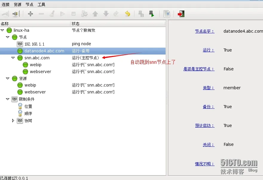This screenshot has width=263, height=180.
Task: Click the 已连接127.0.0.1 status bar text
Action: pyautogui.click(x=14, y=178)
